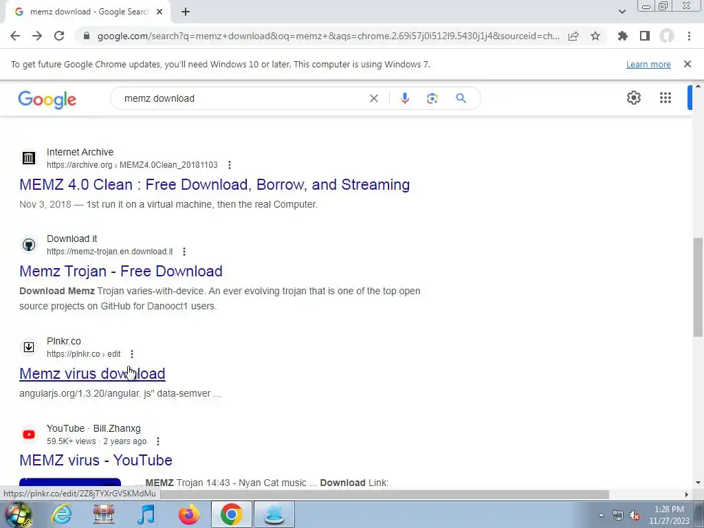The height and width of the screenshot is (528, 704).
Task: Open the network status tray icon
Action: (618, 516)
